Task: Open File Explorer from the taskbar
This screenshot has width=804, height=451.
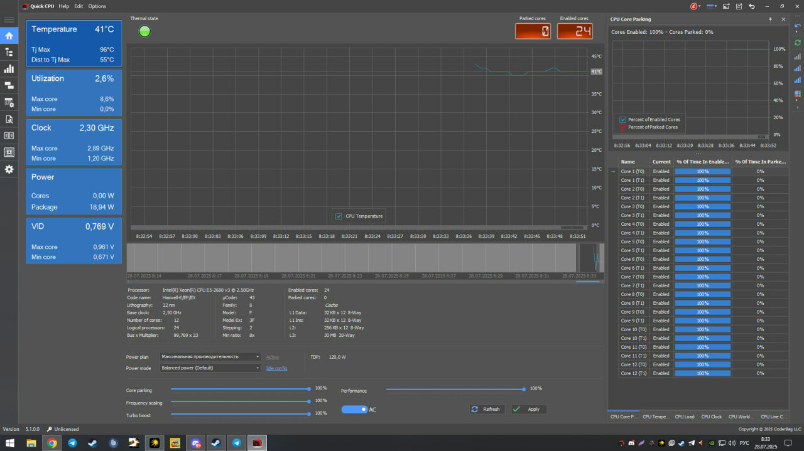Action: coord(31,443)
